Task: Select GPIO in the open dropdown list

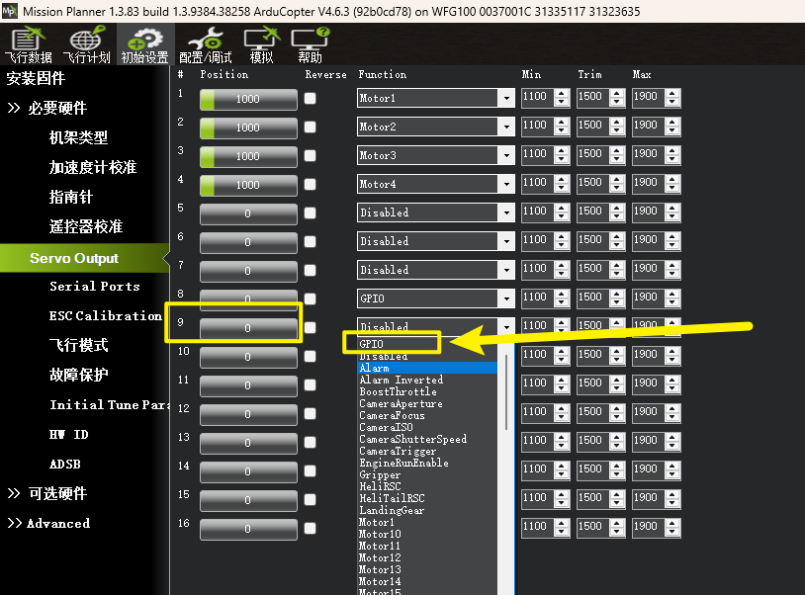Action: (x=391, y=344)
